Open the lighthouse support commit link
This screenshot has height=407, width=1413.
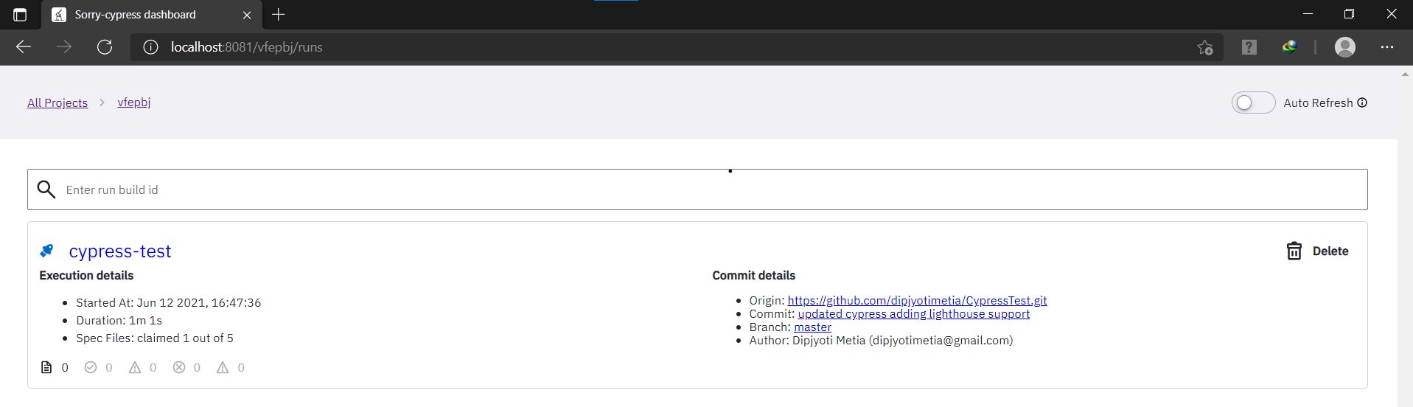click(913, 314)
